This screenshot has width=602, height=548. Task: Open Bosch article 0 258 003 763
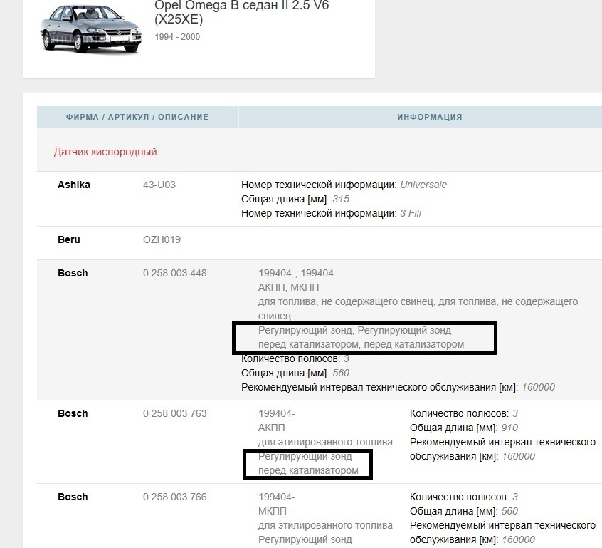(174, 413)
